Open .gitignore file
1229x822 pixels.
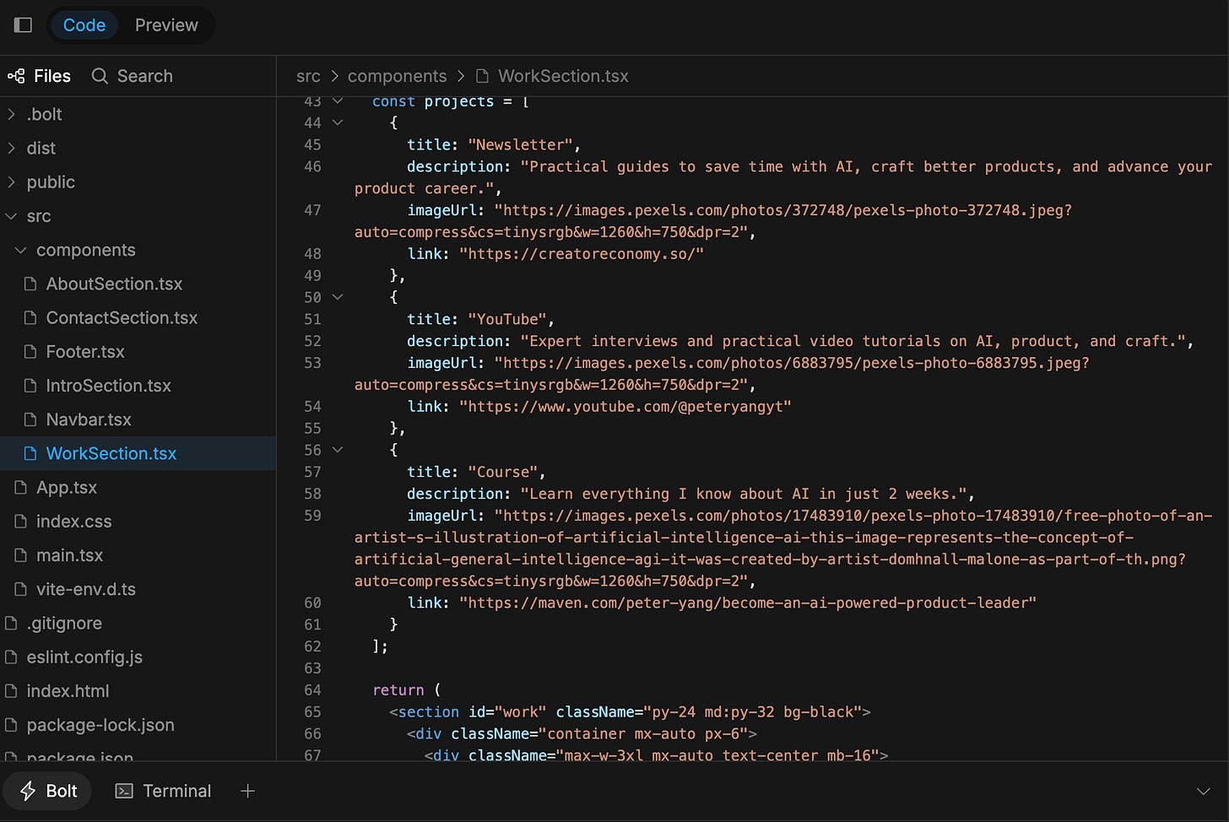click(138, 623)
